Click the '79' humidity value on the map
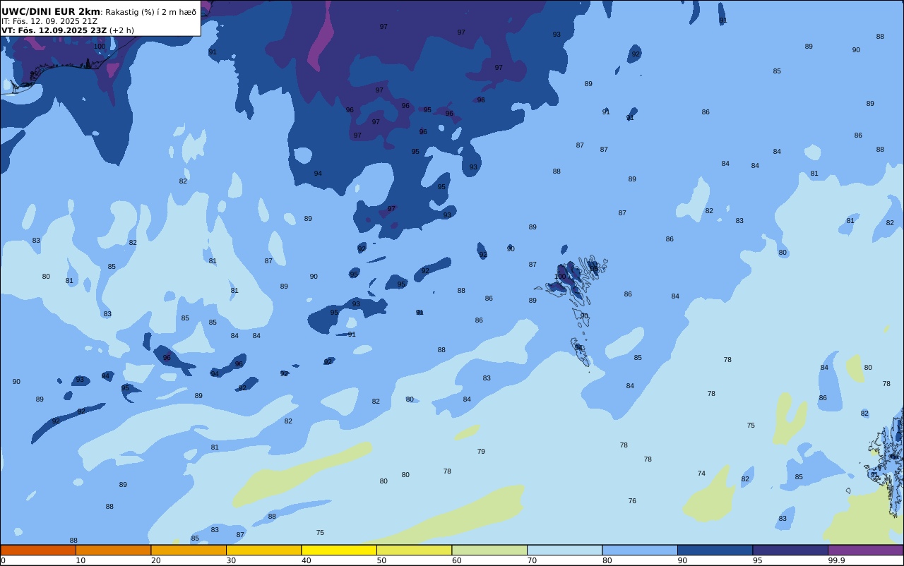904x566 pixels. pos(481,452)
